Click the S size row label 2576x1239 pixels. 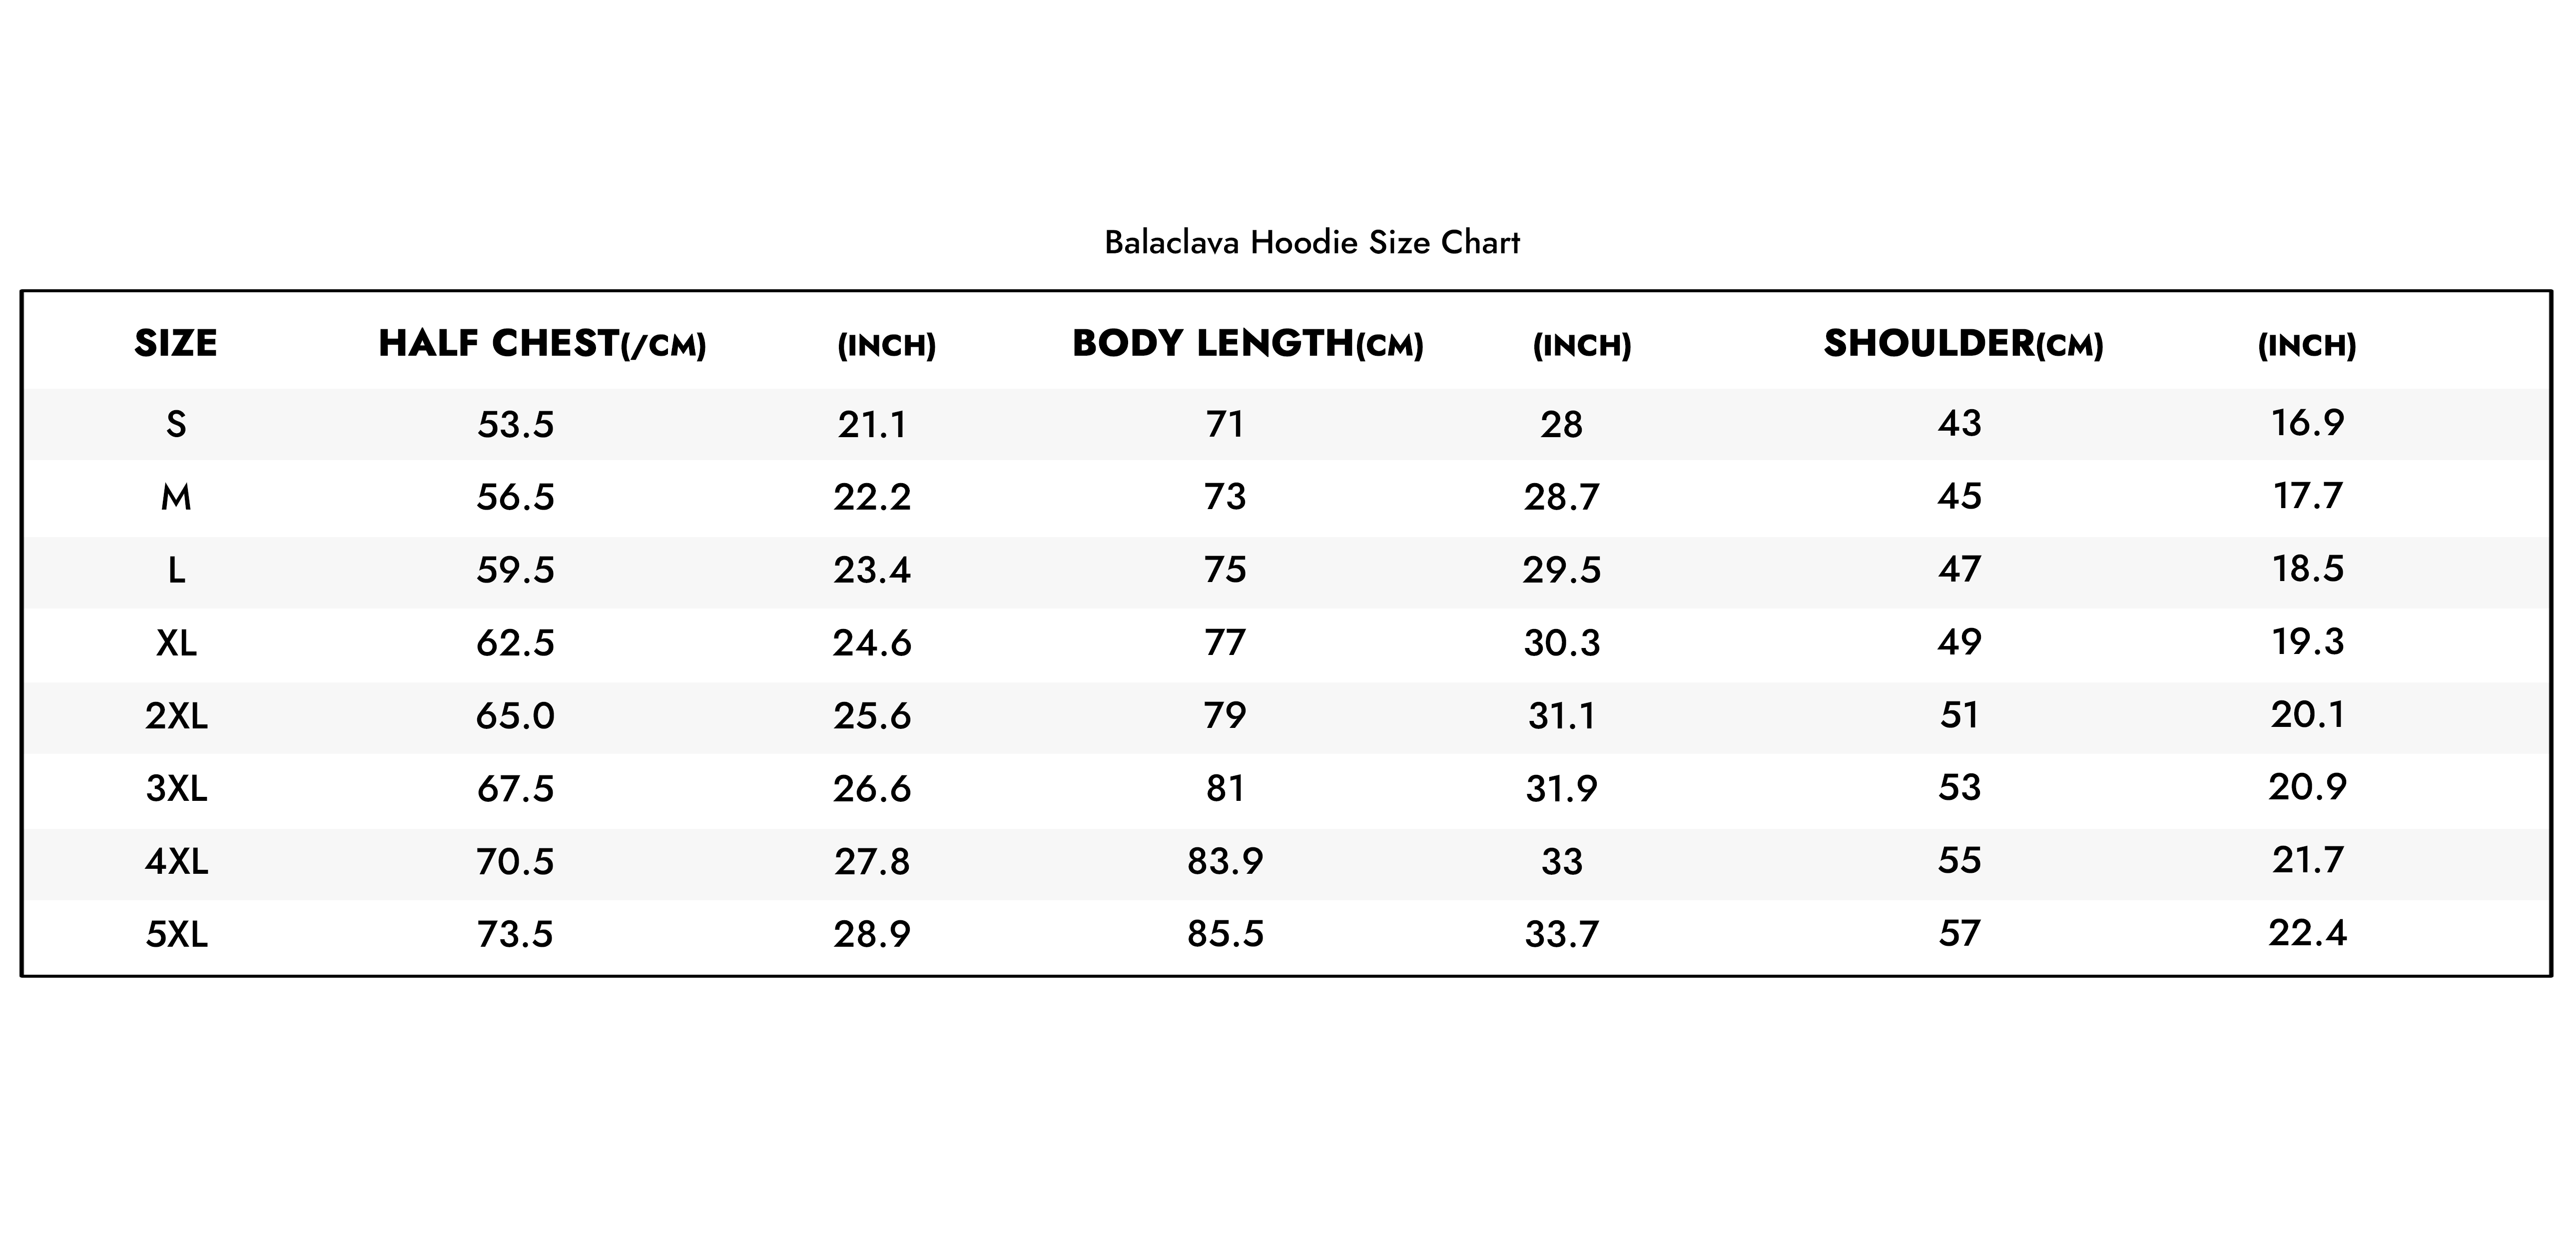[176, 425]
